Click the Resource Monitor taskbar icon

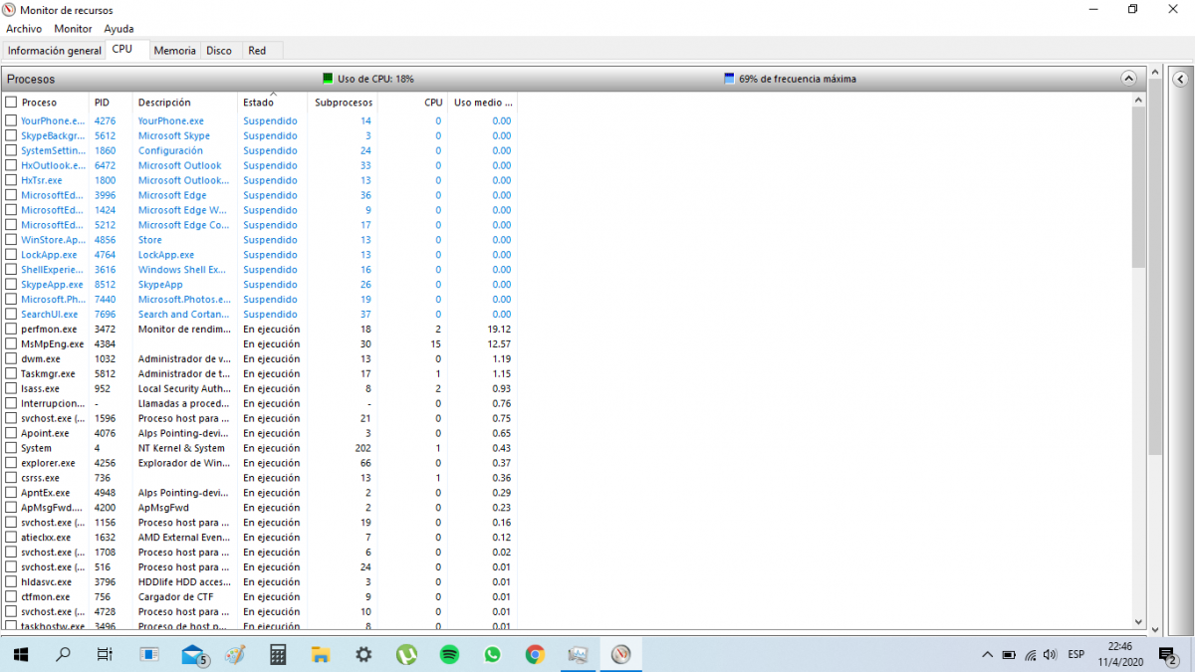click(621, 655)
